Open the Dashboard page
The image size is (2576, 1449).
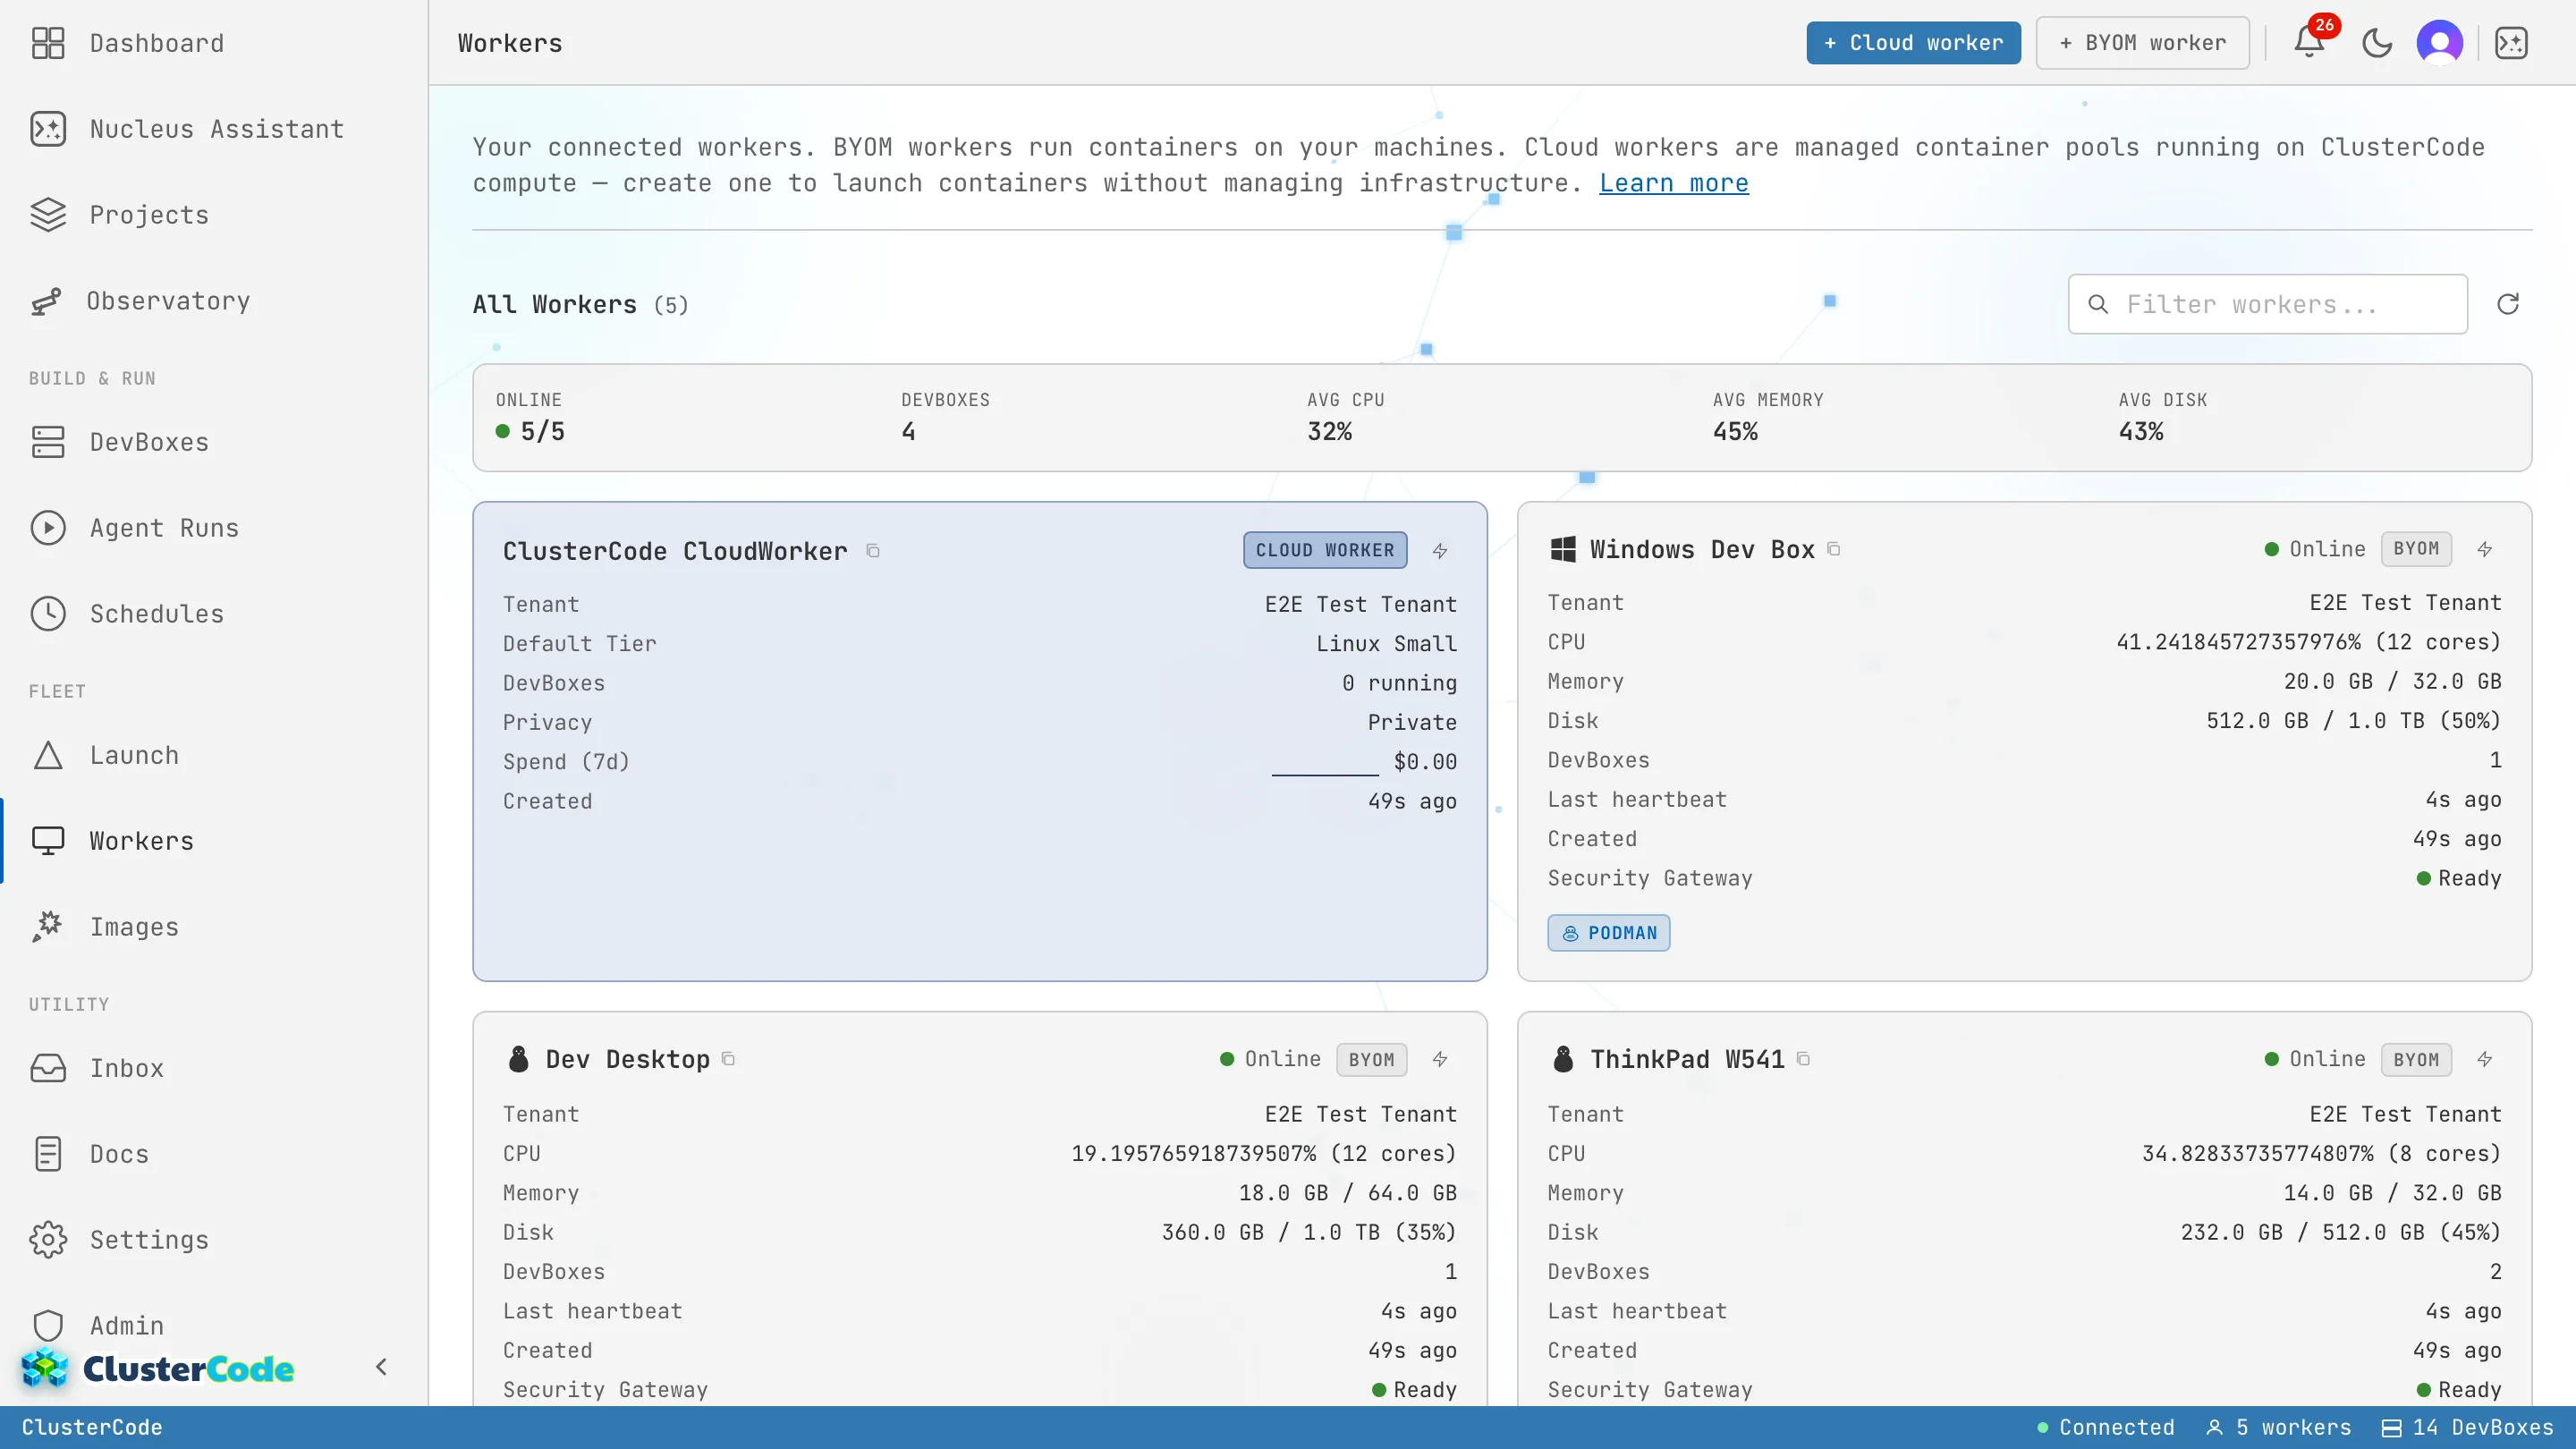point(214,43)
